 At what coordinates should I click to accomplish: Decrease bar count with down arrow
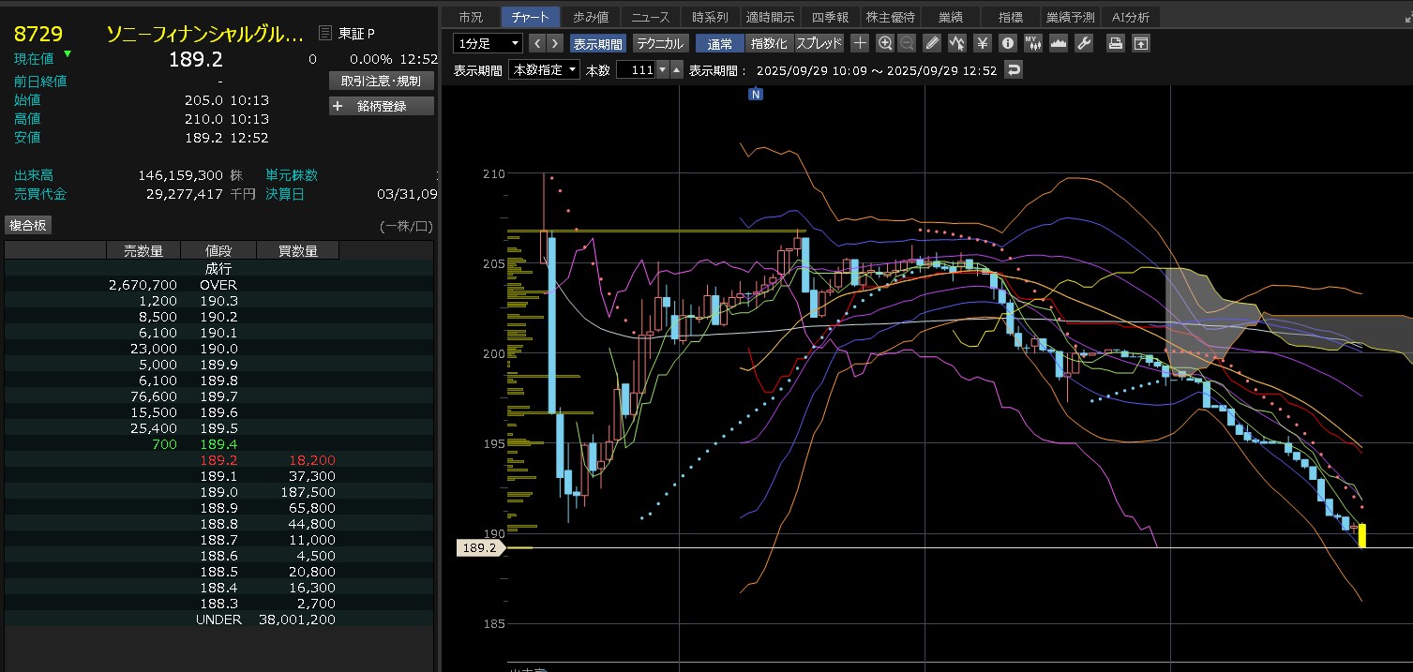click(663, 70)
